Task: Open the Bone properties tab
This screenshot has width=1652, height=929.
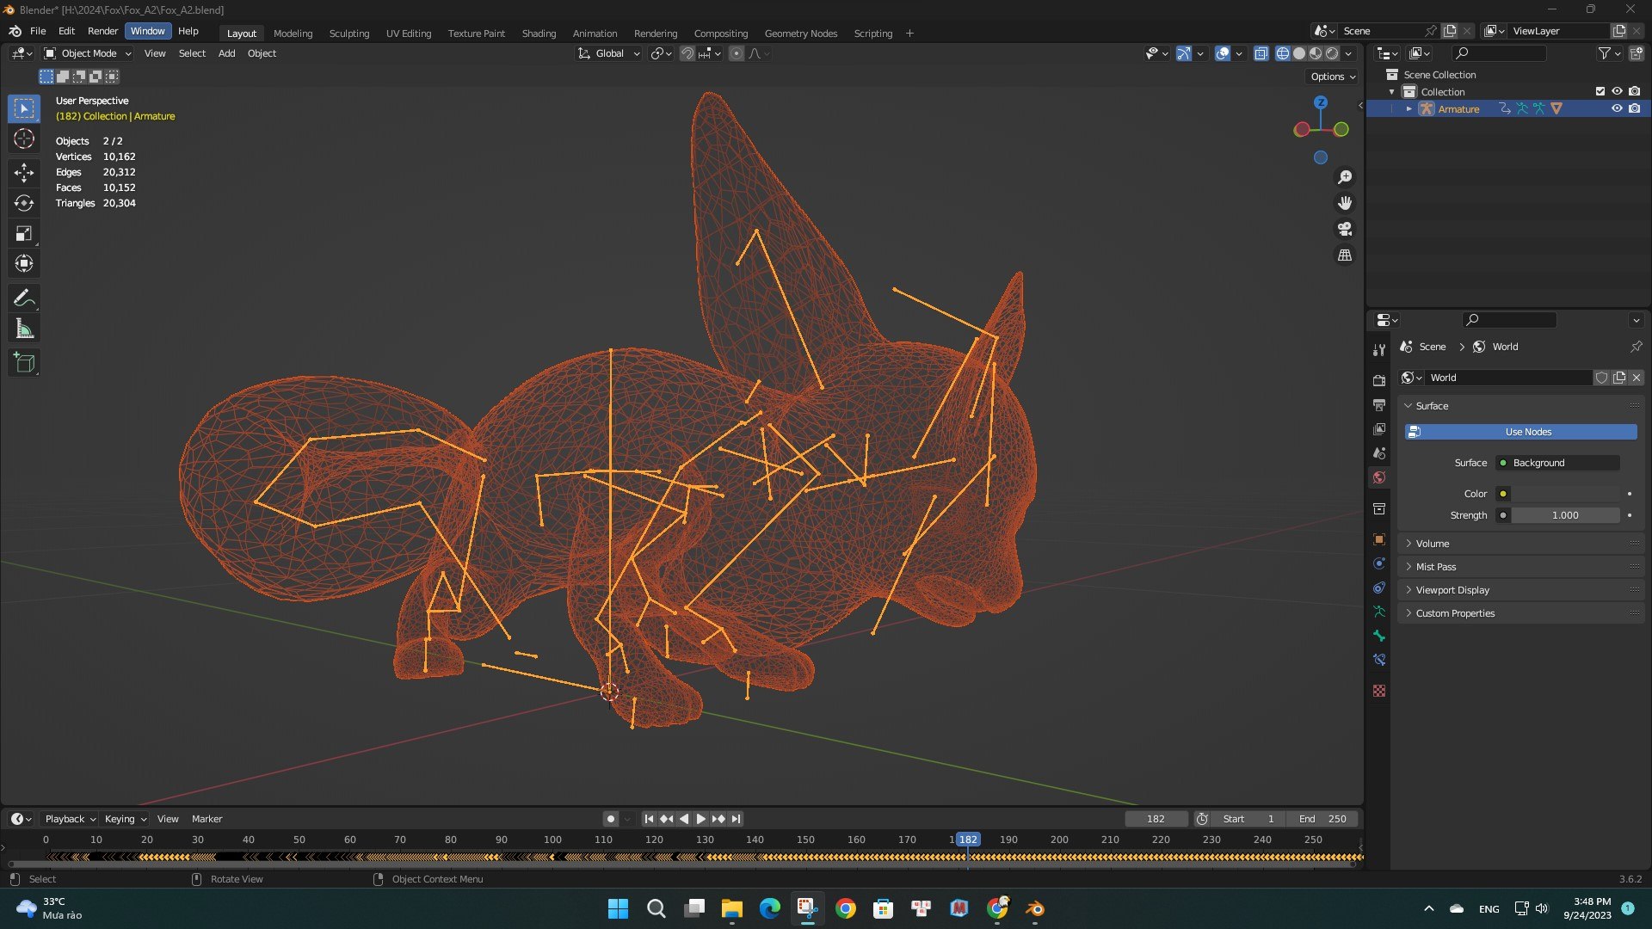Action: tap(1379, 636)
